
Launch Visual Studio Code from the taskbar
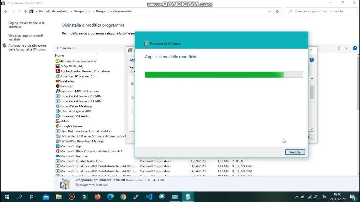pos(149,197)
